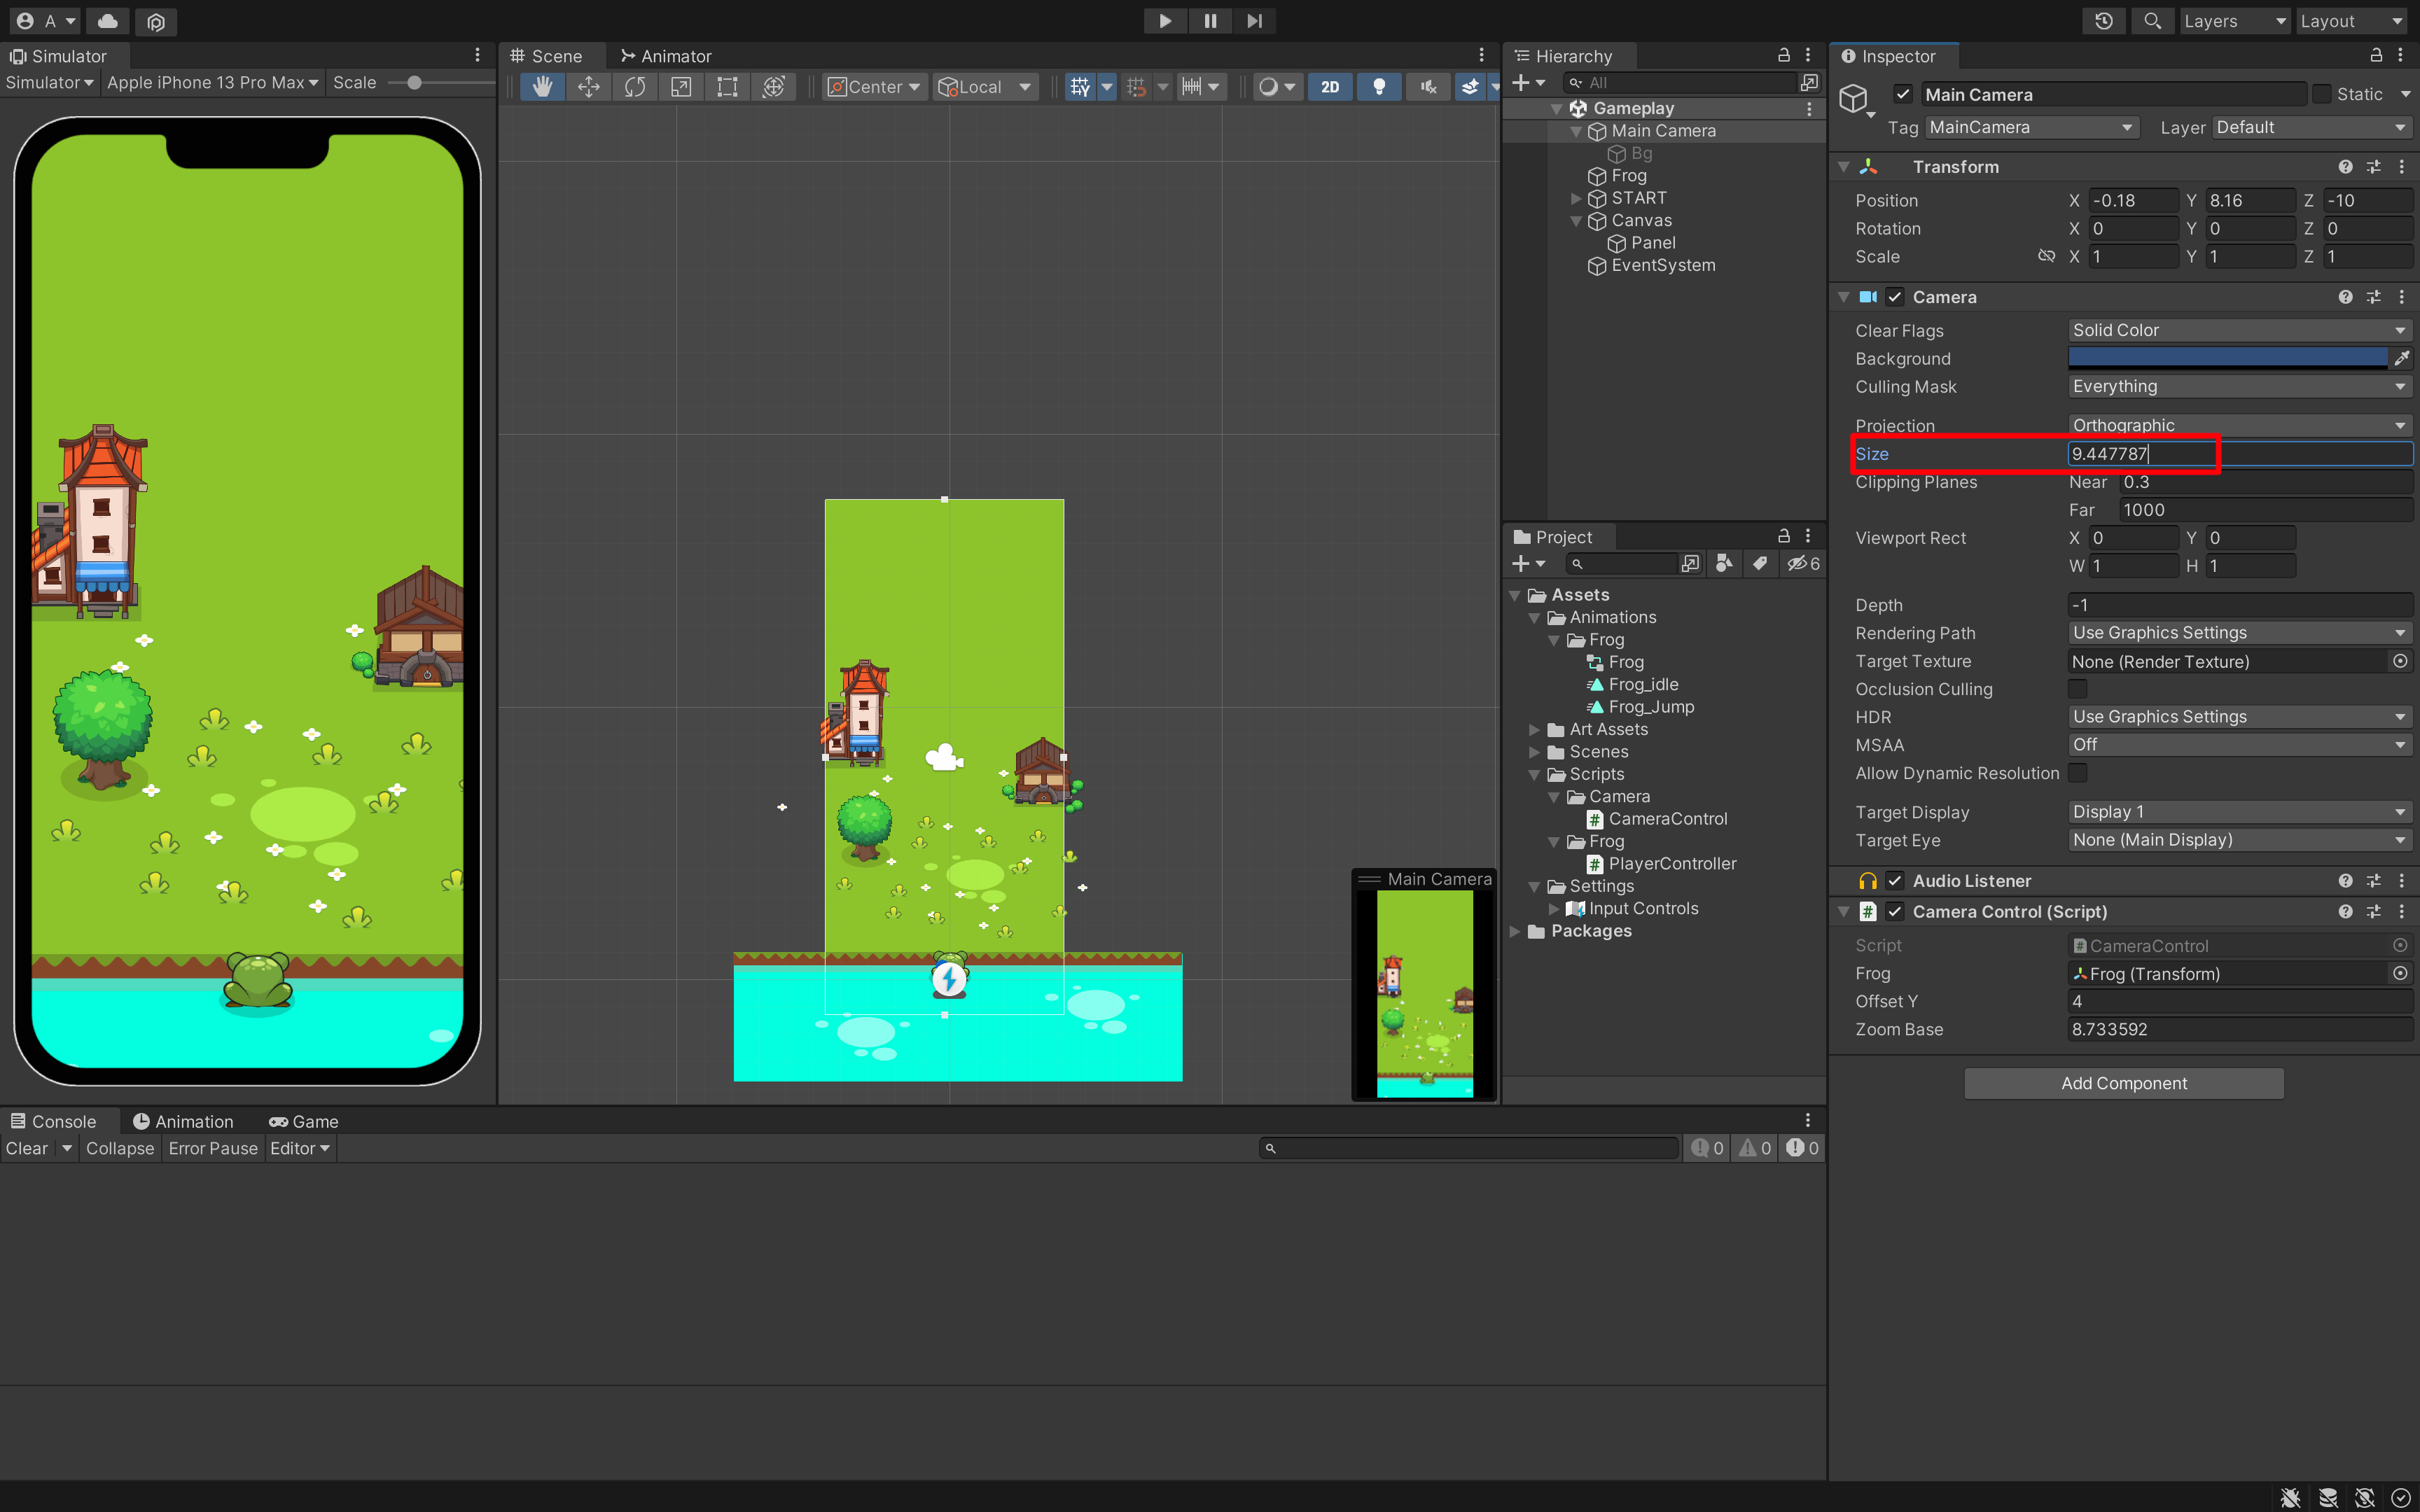Expand the START object in Hierarchy
The height and width of the screenshot is (1512, 2420).
click(x=1576, y=198)
